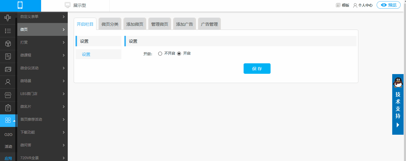Click 设置 link in left panel
The height and width of the screenshot is (161, 406).
click(86, 54)
